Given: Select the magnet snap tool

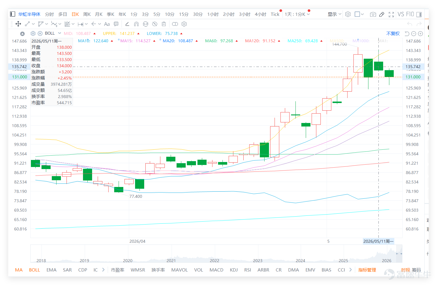Looking at the screenshot, I should point(136,24).
